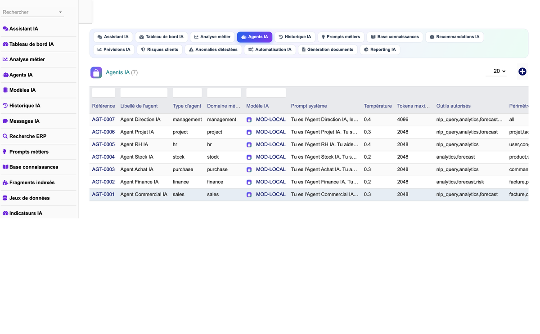
Task: Sort by Prompt système column header
Action: pyautogui.click(x=309, y=106)
